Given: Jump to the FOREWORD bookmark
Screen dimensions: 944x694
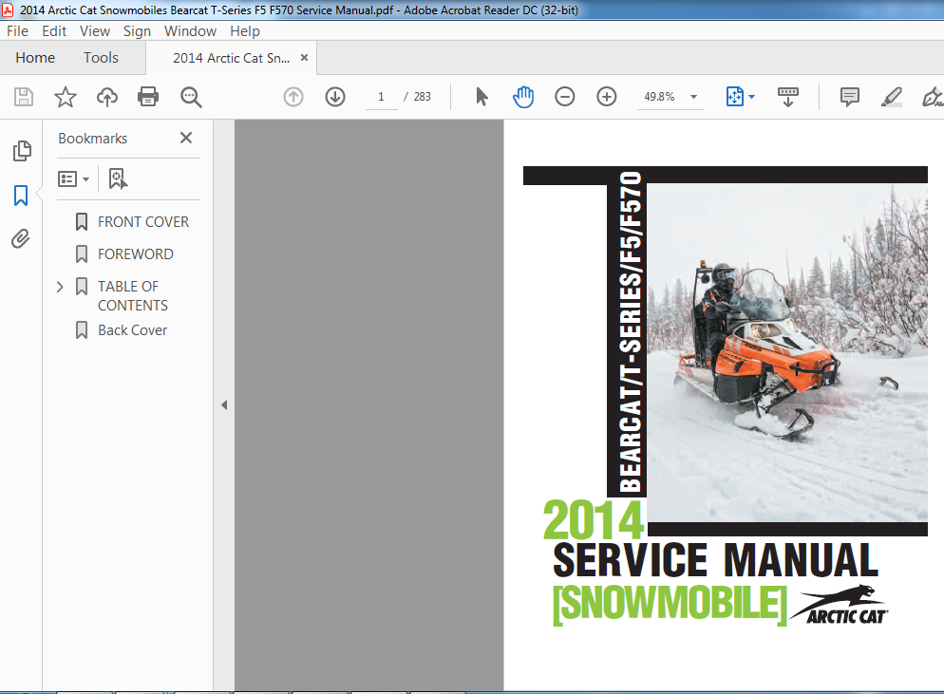Looking at the screenshot, I should pyautogui.click(x=136, y=254).
